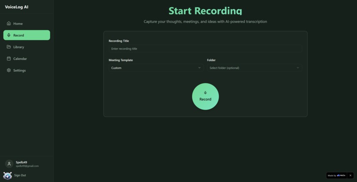This screenshot has width=357, height=182.
Task: Click the Spellz49 username text
Action: [21, 162]
